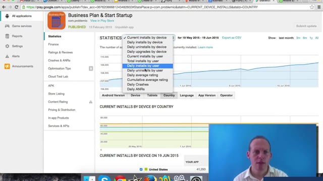Open the Chrome hamburger menu
This screenshot has width=323, height=181.
319,7
